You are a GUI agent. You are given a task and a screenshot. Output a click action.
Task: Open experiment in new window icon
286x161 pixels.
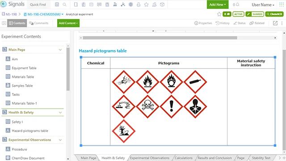[275, 23]
